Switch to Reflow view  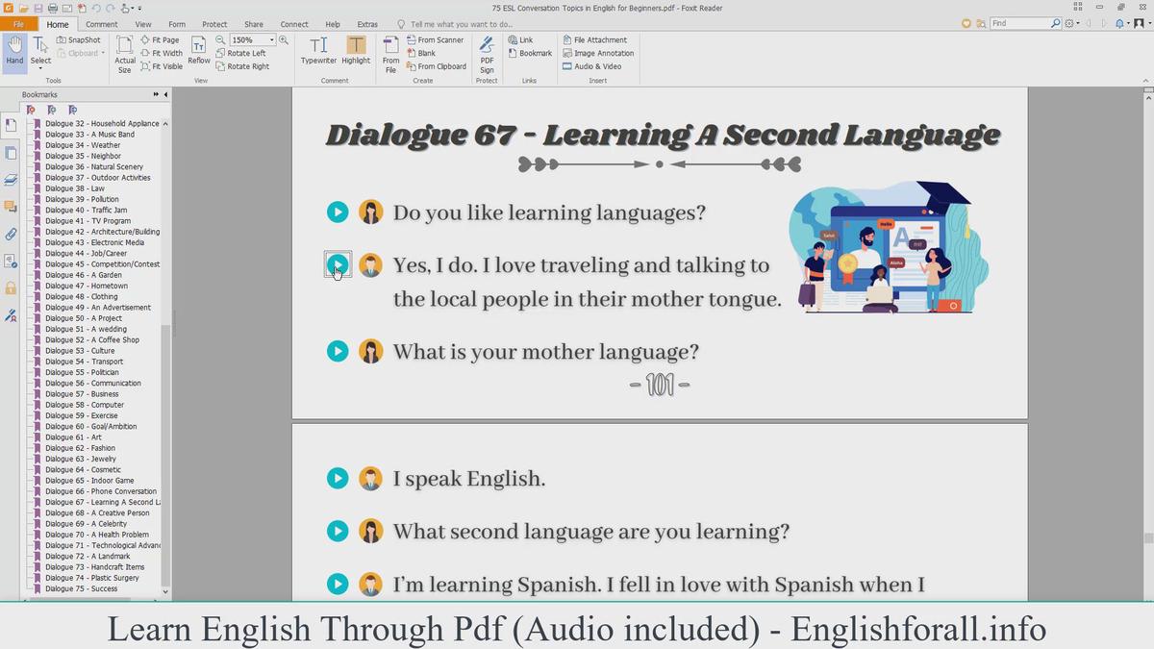tap(199, 52)
